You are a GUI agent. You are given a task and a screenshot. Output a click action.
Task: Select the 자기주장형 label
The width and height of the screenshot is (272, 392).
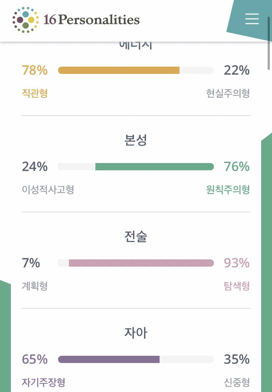coord(43,383)
